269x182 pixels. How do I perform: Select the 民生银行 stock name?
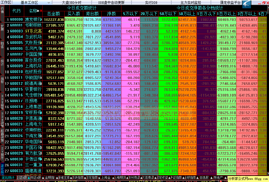coord(33,95)
